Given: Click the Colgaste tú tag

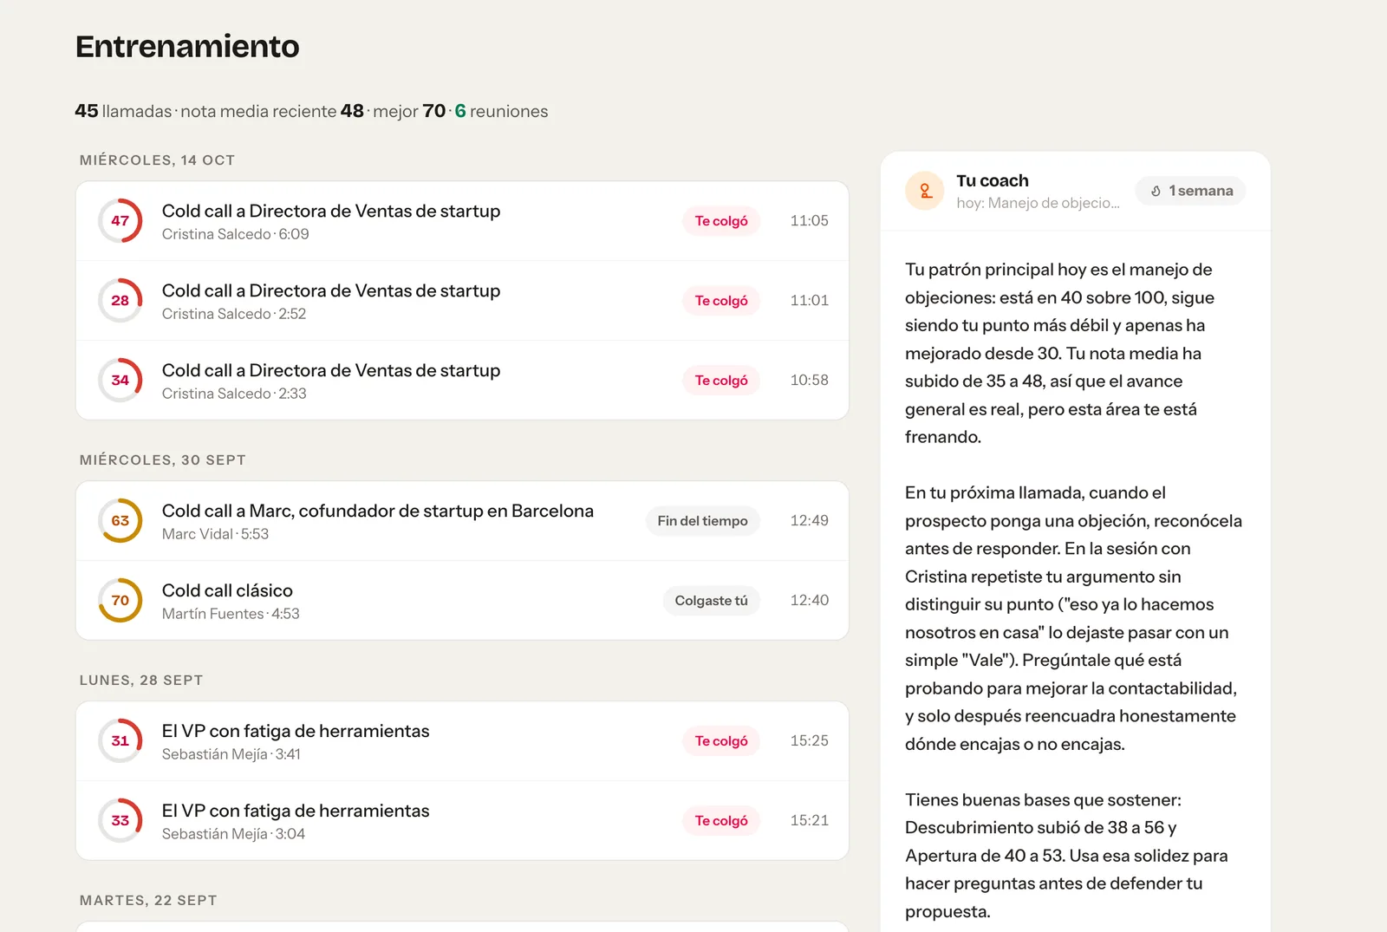Looking at the screenshot, I should [711, 601].
